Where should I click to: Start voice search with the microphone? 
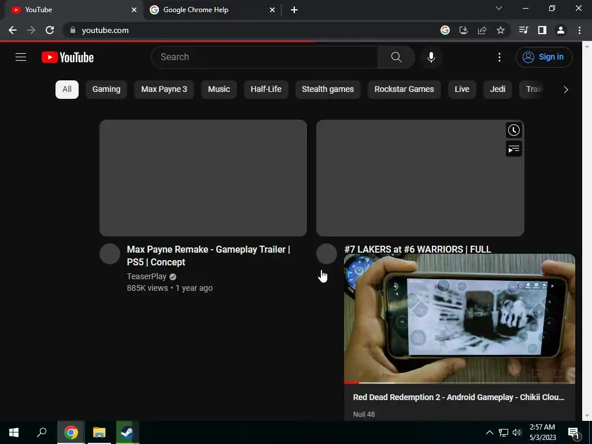431,57
